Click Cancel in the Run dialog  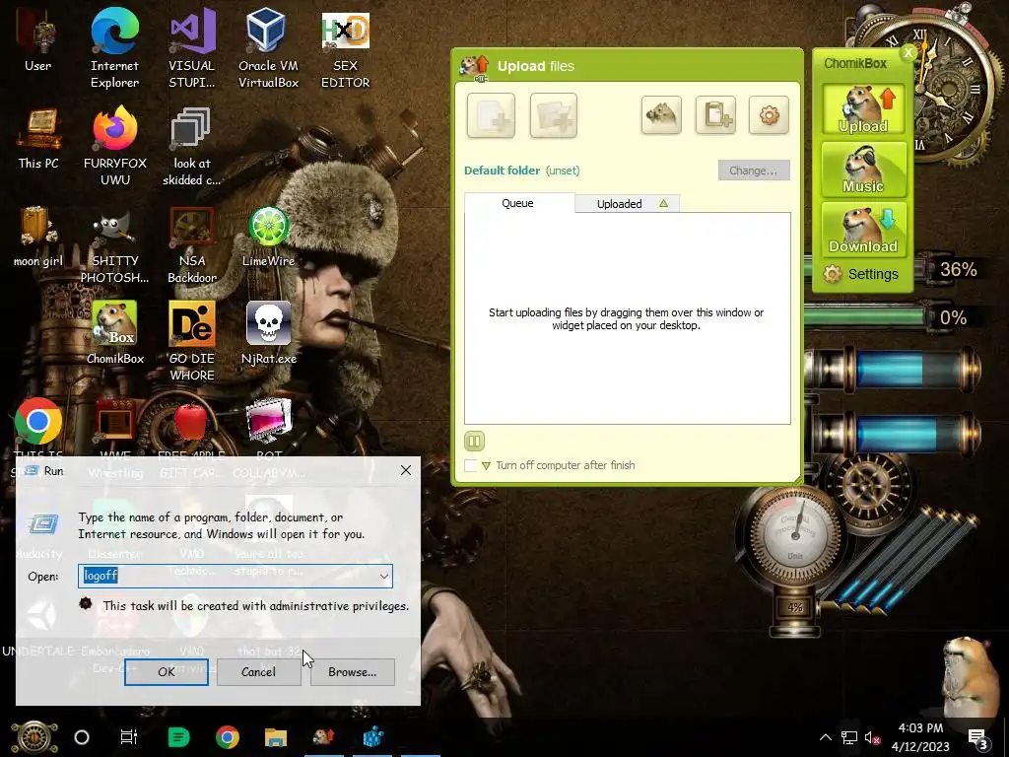click(259, 672)
